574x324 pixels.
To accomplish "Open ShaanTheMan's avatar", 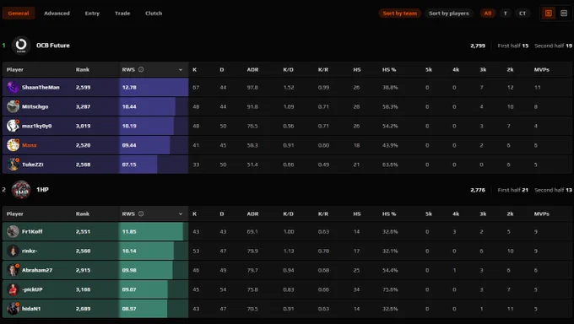I will [x=13, y=87].
